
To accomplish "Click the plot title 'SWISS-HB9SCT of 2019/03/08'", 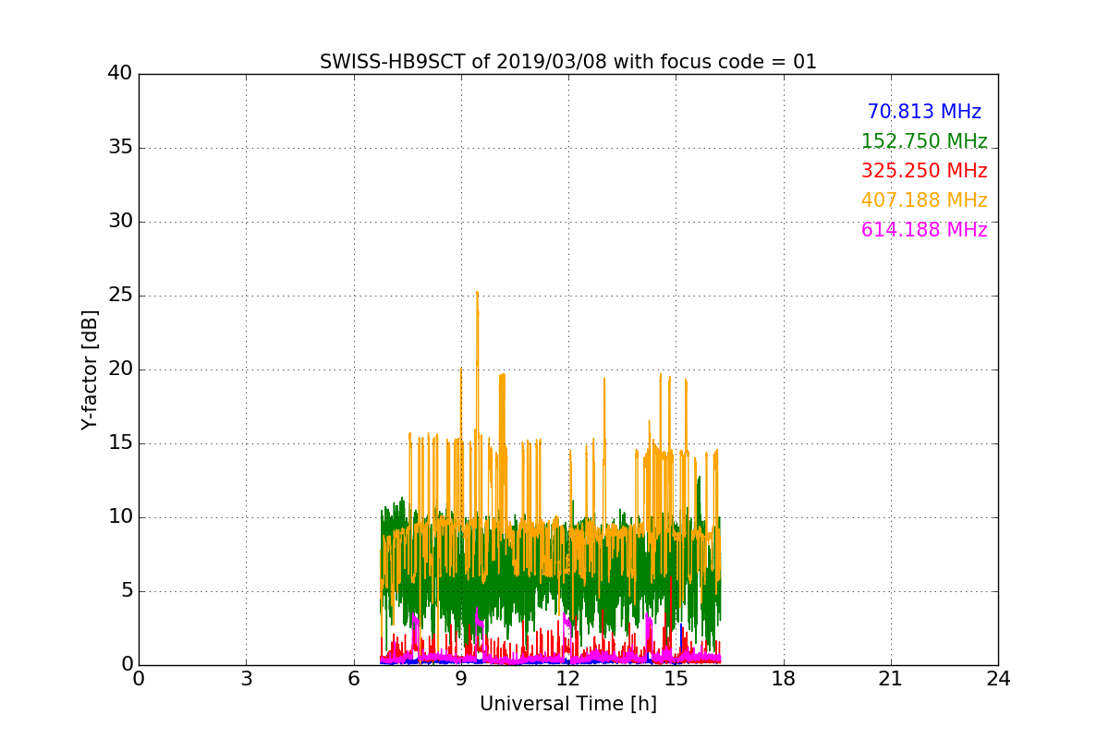I will point(568,62).
